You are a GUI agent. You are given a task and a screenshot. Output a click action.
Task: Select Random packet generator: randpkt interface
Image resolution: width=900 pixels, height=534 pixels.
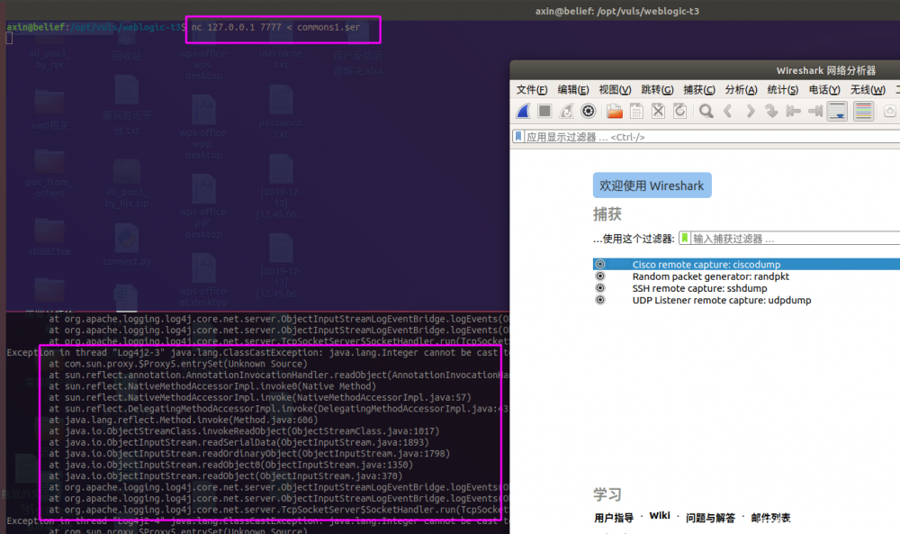click(711, 276)
